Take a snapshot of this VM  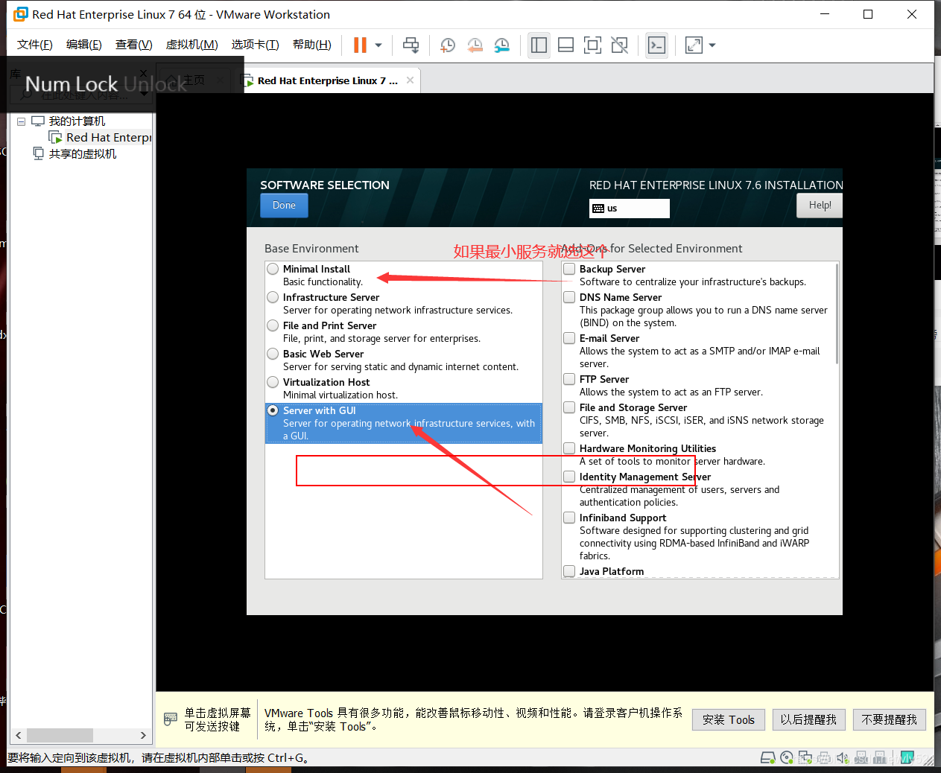(447, 45)
